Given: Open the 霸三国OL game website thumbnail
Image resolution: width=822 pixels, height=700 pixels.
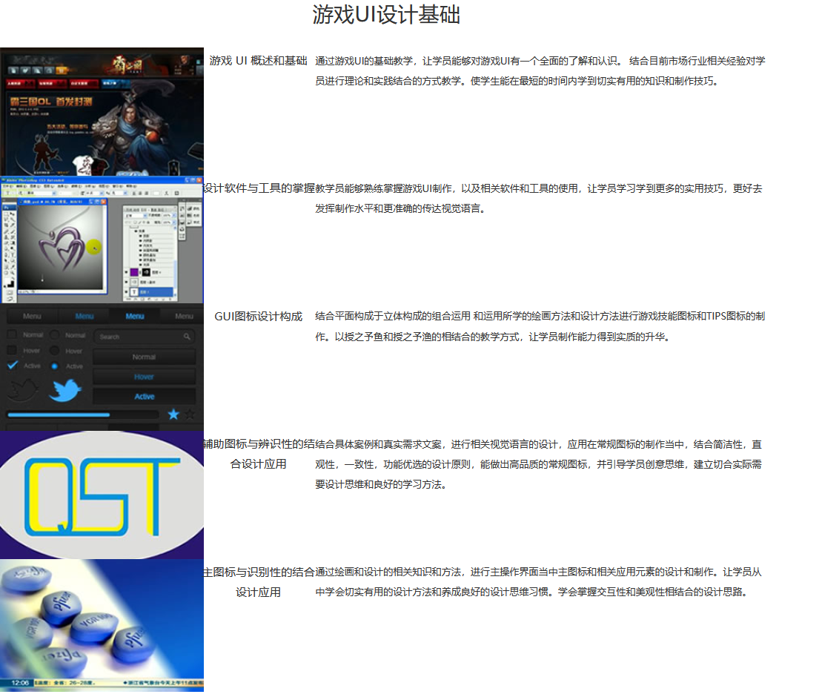Looking at the screenshot, I should tap(102, 112).
